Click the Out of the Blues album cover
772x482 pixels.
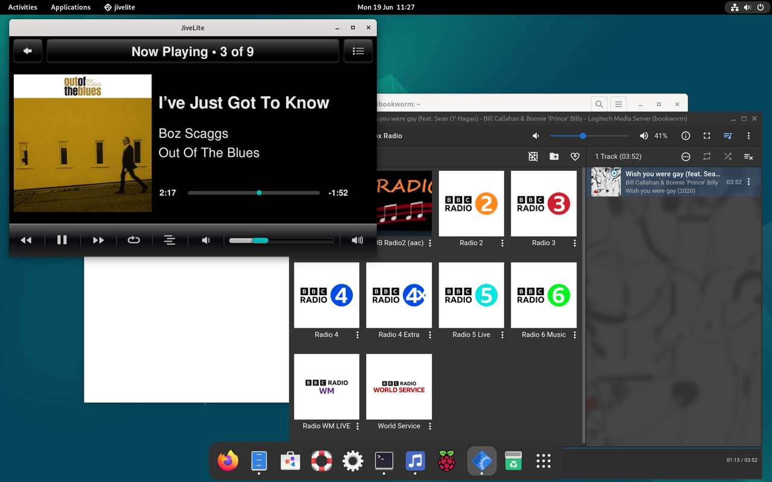pos(83,143)
